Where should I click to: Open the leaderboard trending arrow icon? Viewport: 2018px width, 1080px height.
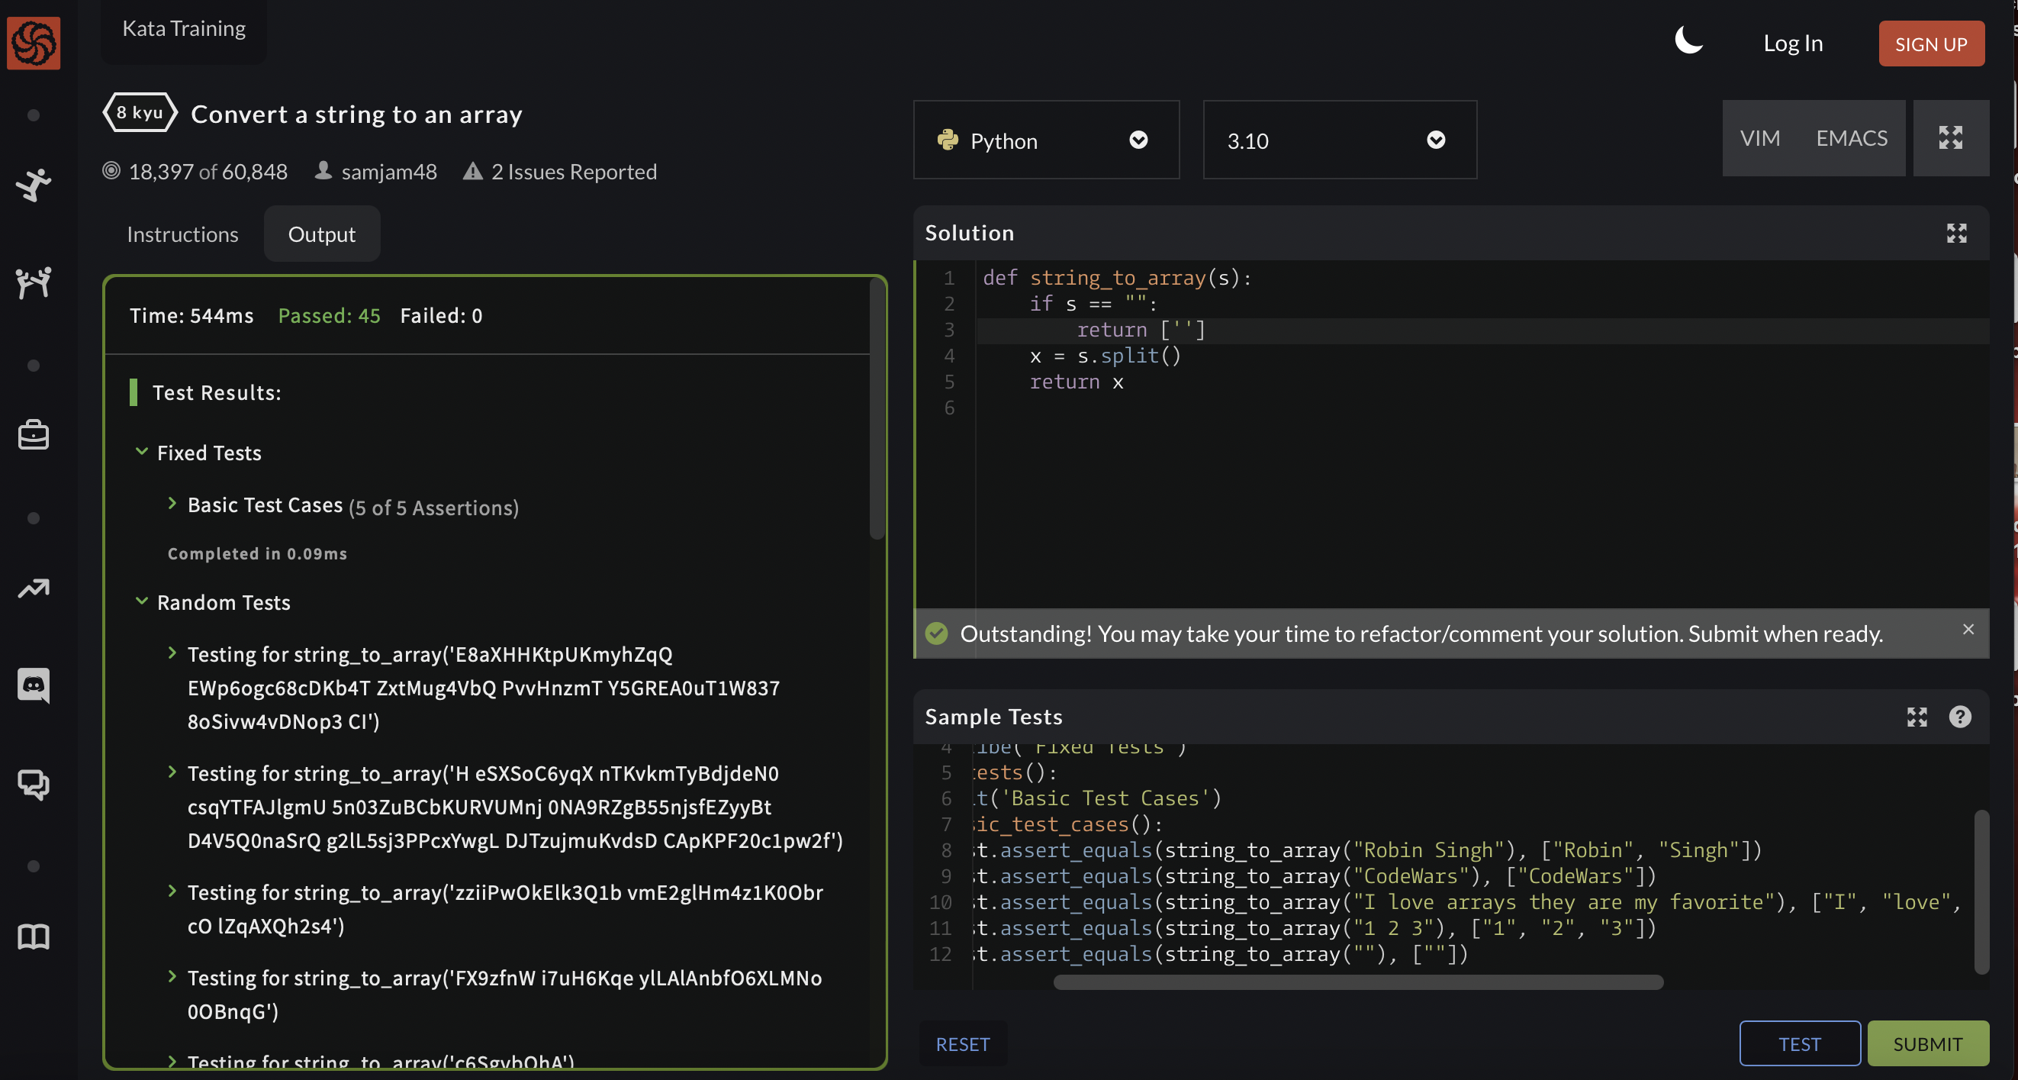click(x=33, y=588)
